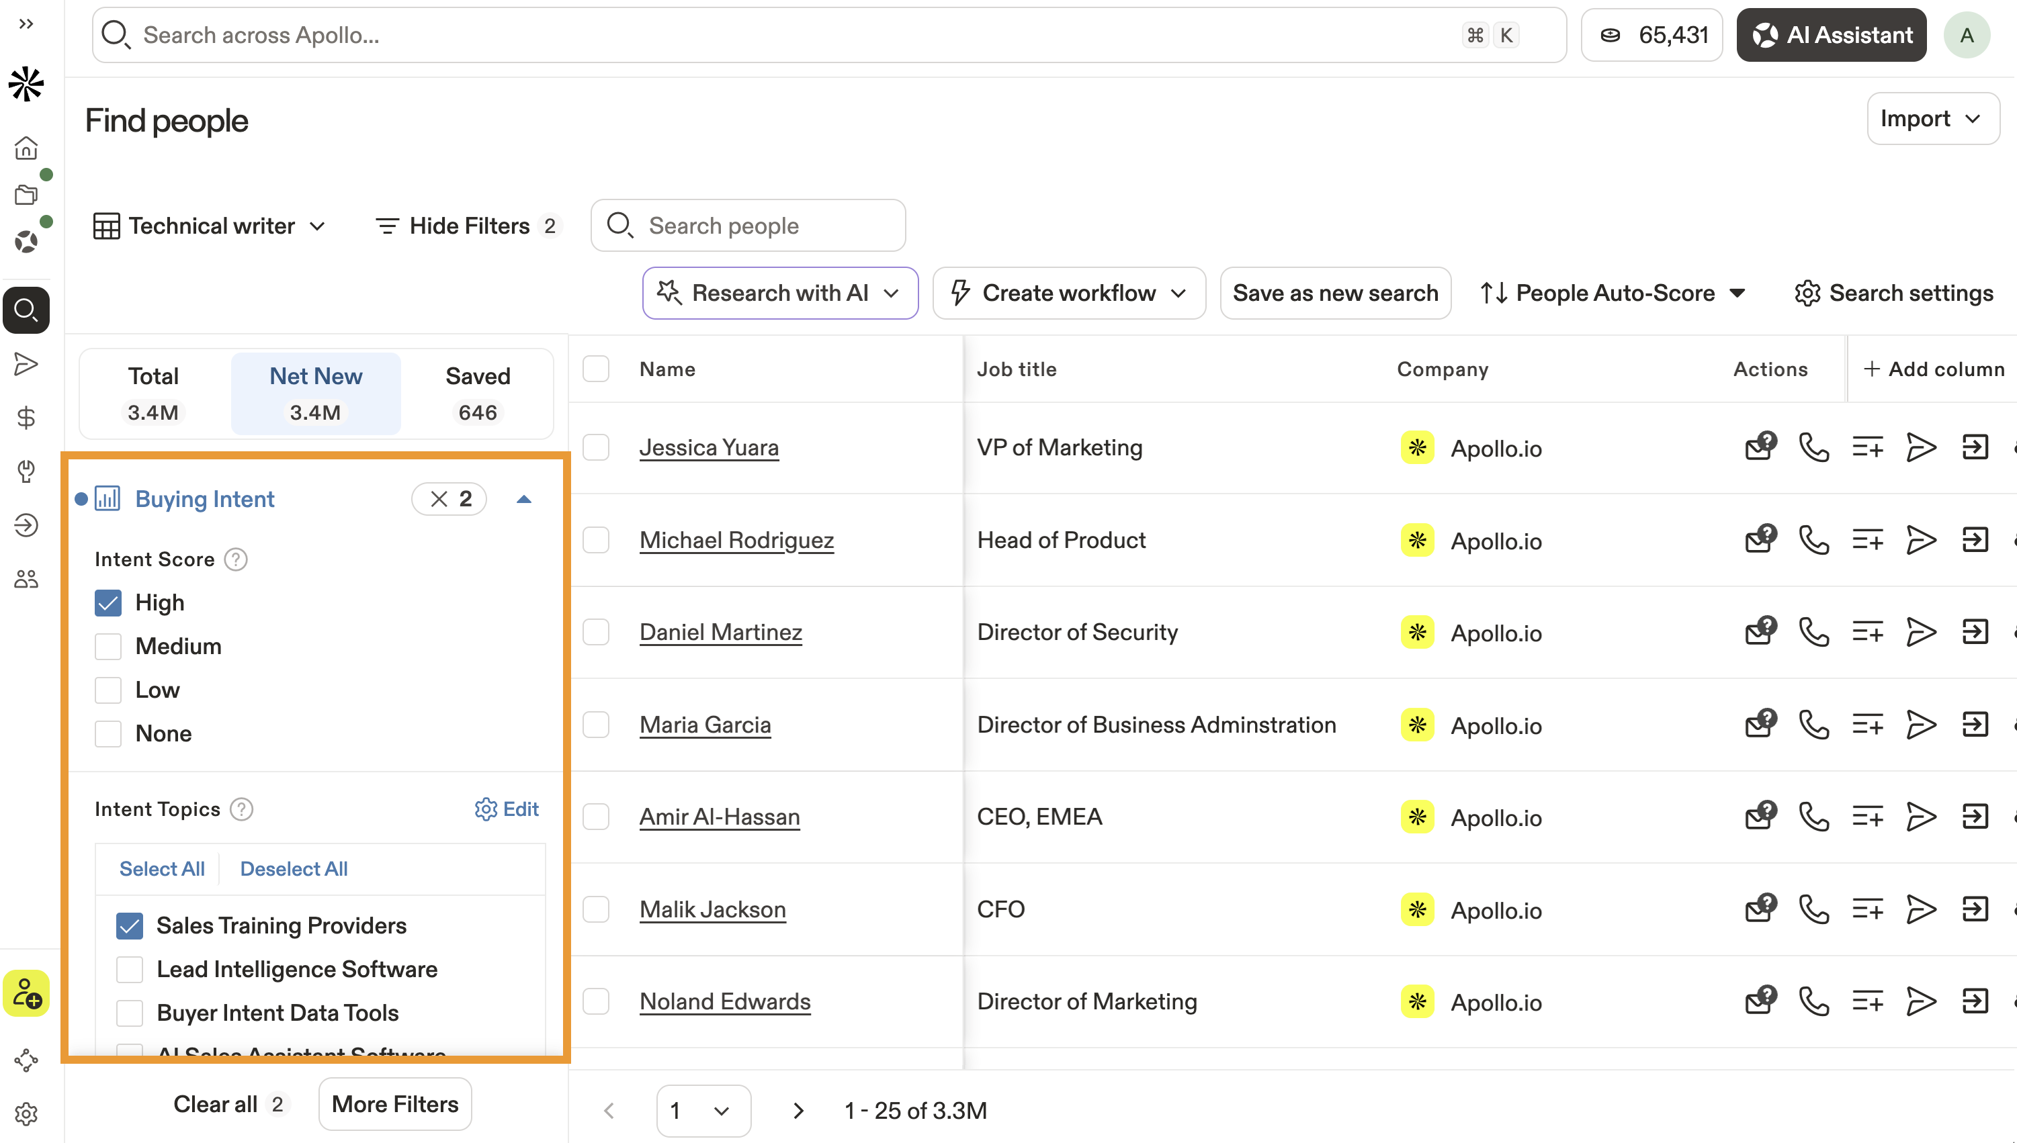Click the send sequence icon for Maria Garcia
The image size is (2017, 1143).
[1920, 725]
